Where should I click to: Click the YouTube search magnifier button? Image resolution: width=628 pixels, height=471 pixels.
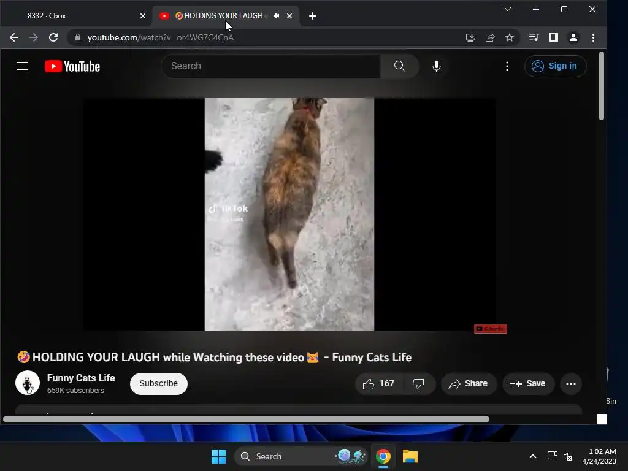[x=399, y=66]
